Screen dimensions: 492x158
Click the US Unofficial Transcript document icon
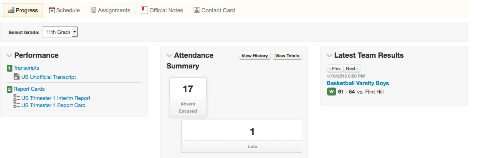[x=17, y=77]
